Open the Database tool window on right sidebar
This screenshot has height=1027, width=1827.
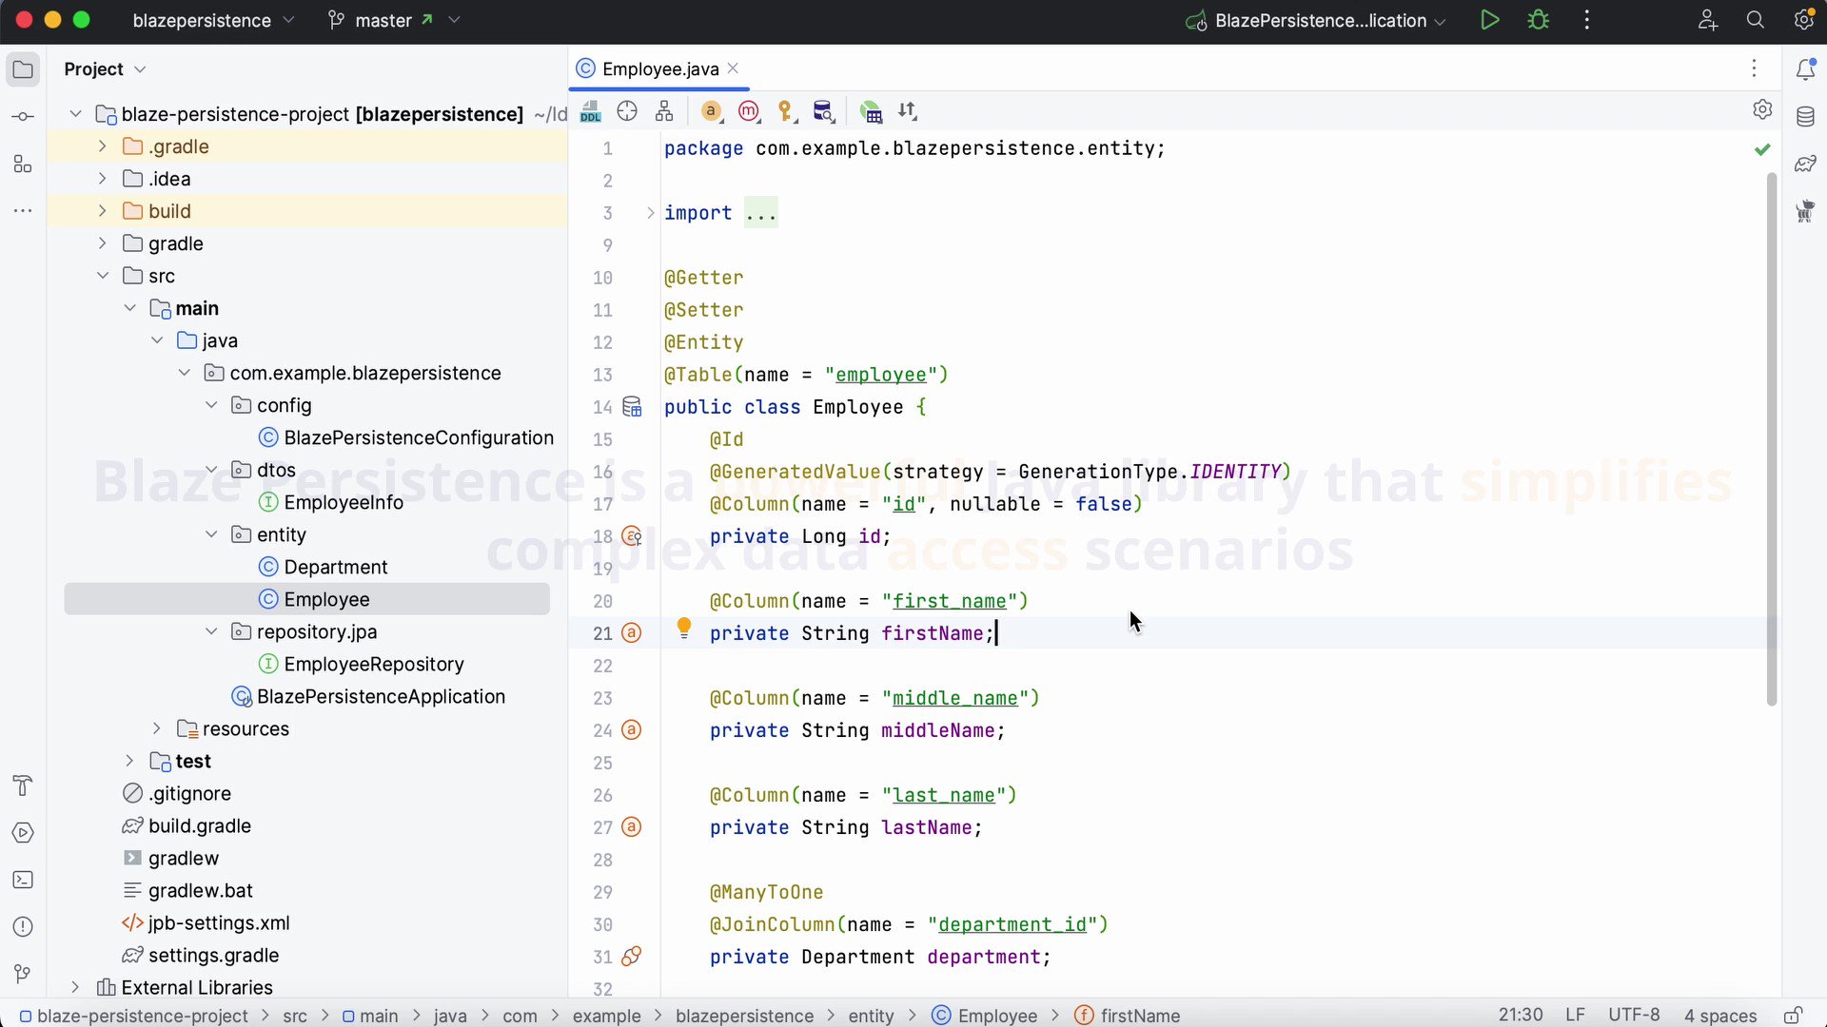click(1806, 116)
